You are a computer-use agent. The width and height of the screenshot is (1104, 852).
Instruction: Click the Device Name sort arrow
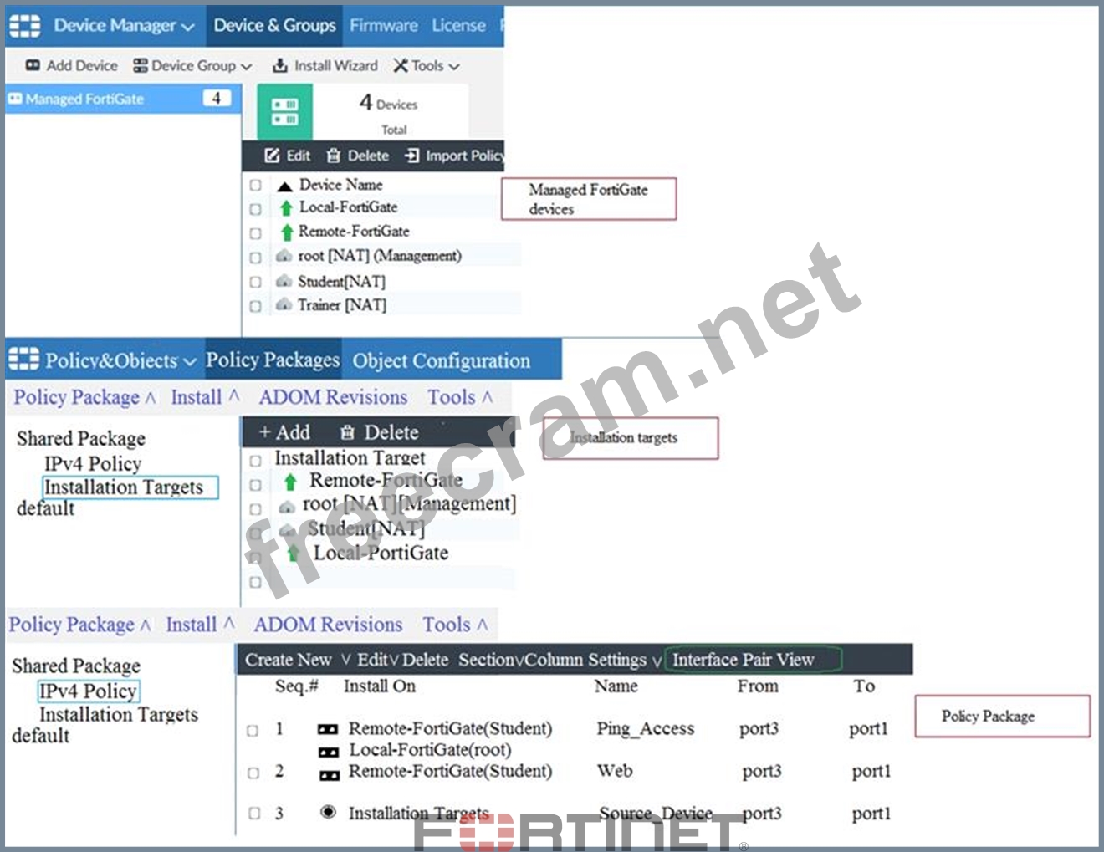284,186
